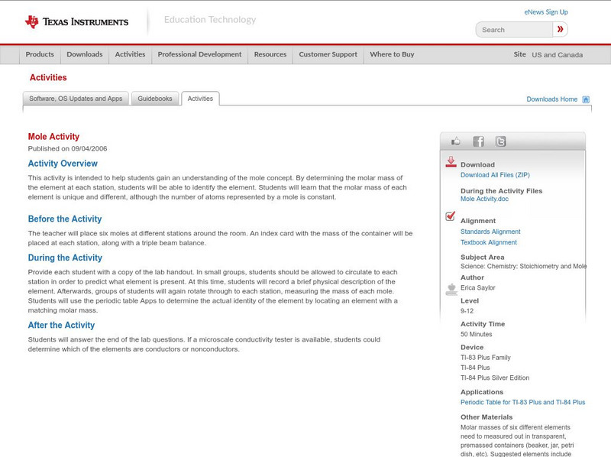This screenshot has width=611, height=457.
Task: Share the activity on Twitter
Action: 500,141
